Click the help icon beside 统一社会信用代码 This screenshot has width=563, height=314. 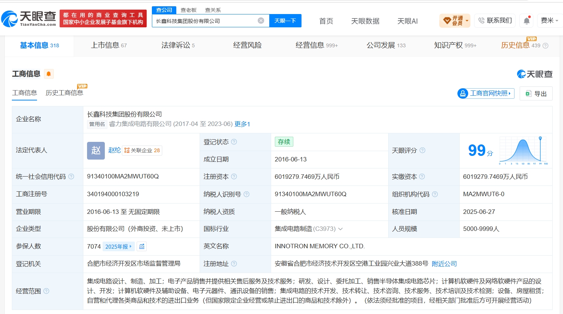pyautogui.click(x=71, y=177)
